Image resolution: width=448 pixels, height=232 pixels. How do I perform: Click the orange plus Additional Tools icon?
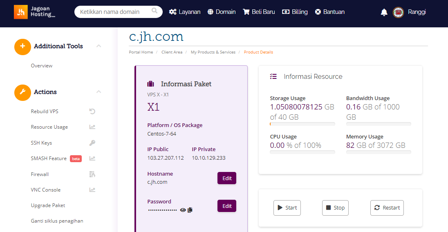pyautogui.click(x=22, y=47)
